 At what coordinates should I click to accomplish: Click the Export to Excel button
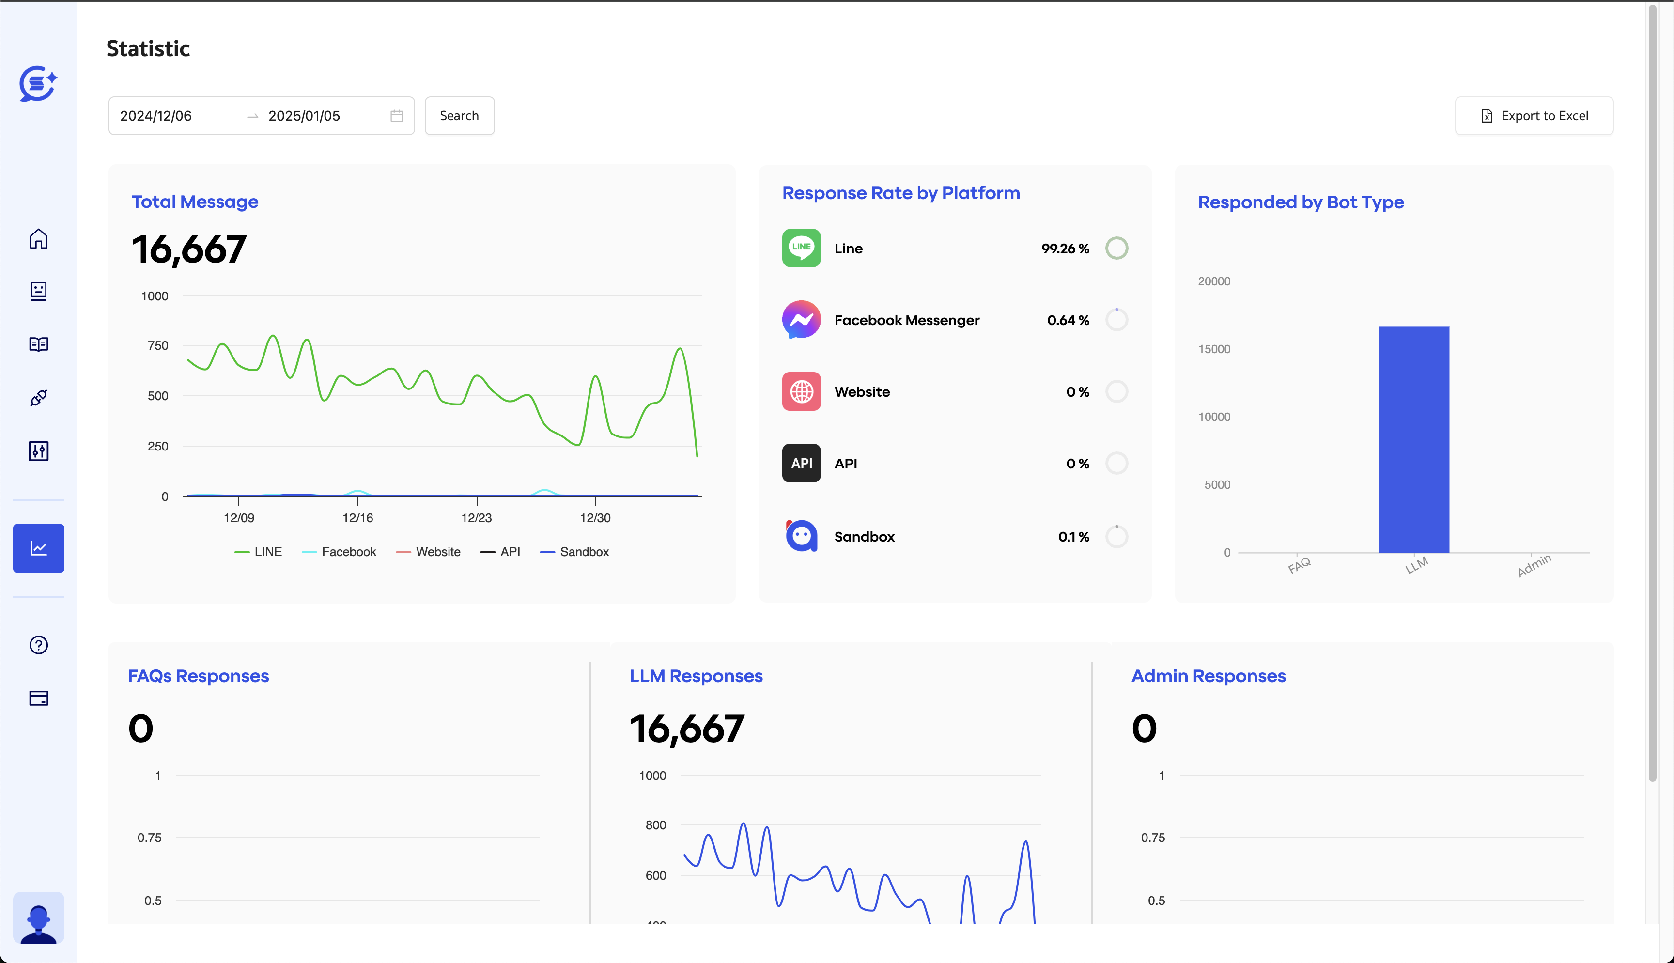(x=1535, y=115)
